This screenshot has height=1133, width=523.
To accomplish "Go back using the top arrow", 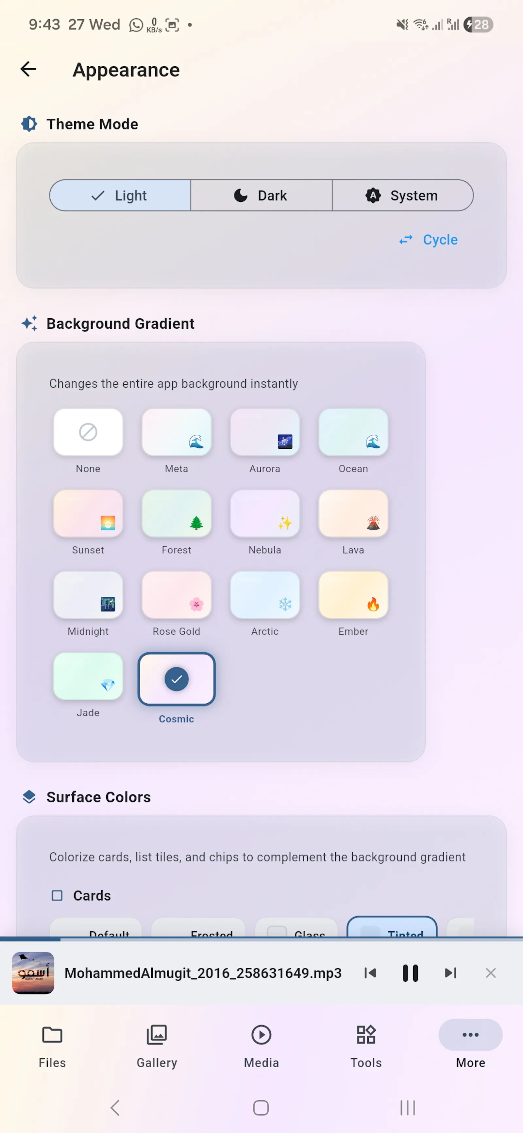I will pyautogui.click(x=28, y=69).
